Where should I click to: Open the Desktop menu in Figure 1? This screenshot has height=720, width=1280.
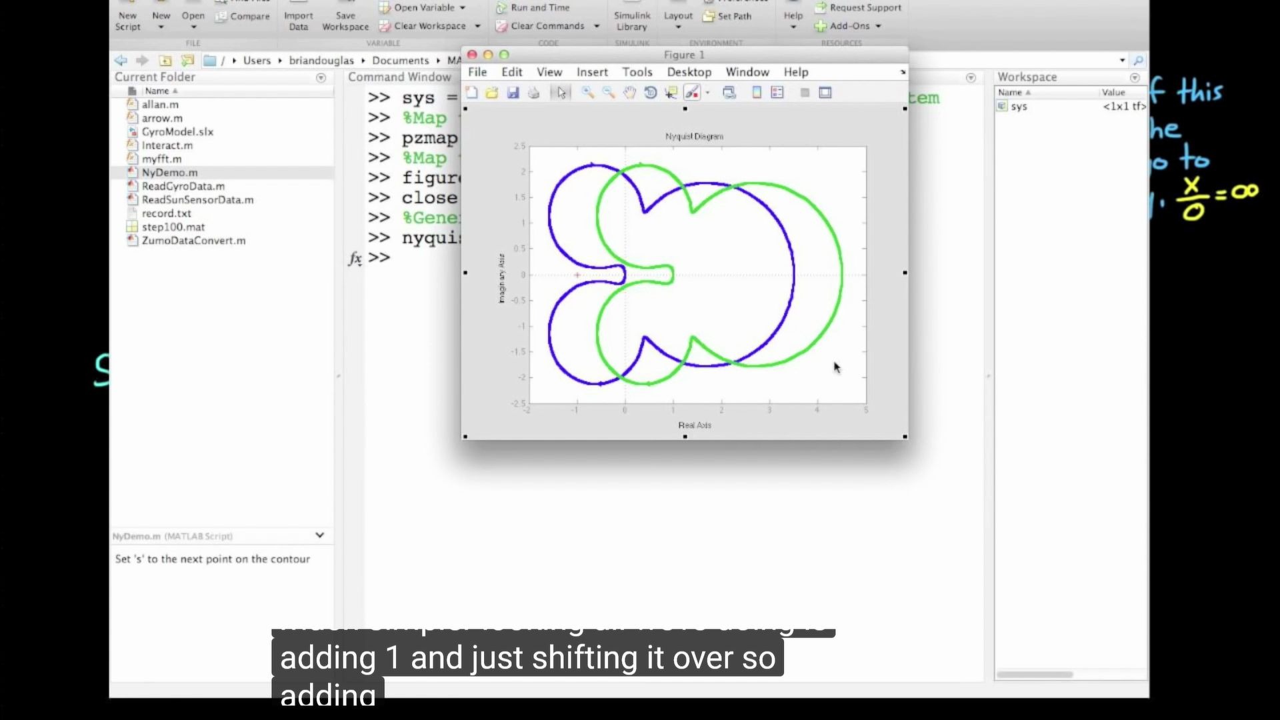point(689,72)
